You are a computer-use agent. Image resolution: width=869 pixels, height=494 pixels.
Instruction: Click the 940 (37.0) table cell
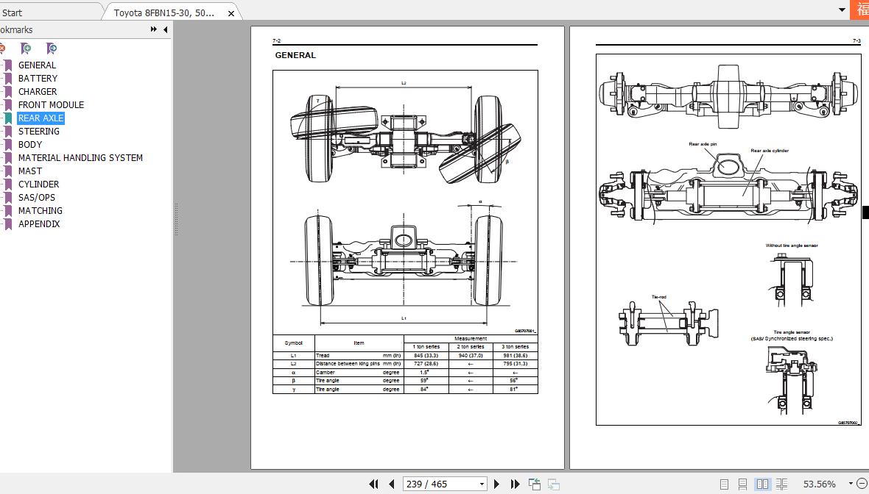471,356
